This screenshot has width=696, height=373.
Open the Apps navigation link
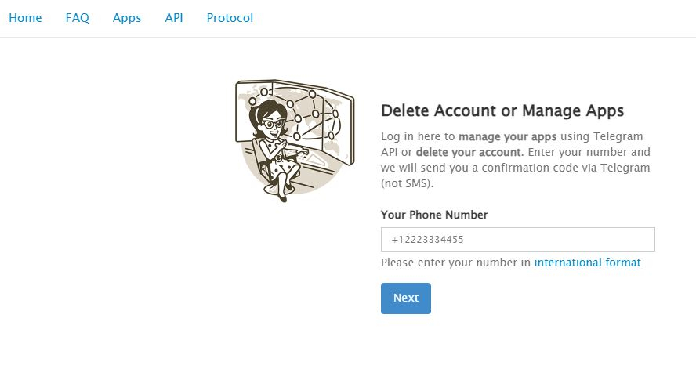coord(127,17)
